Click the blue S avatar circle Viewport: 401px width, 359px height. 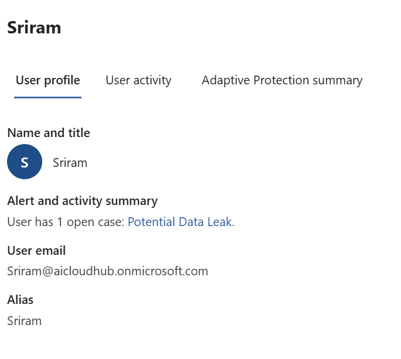[x=25, y=162]
